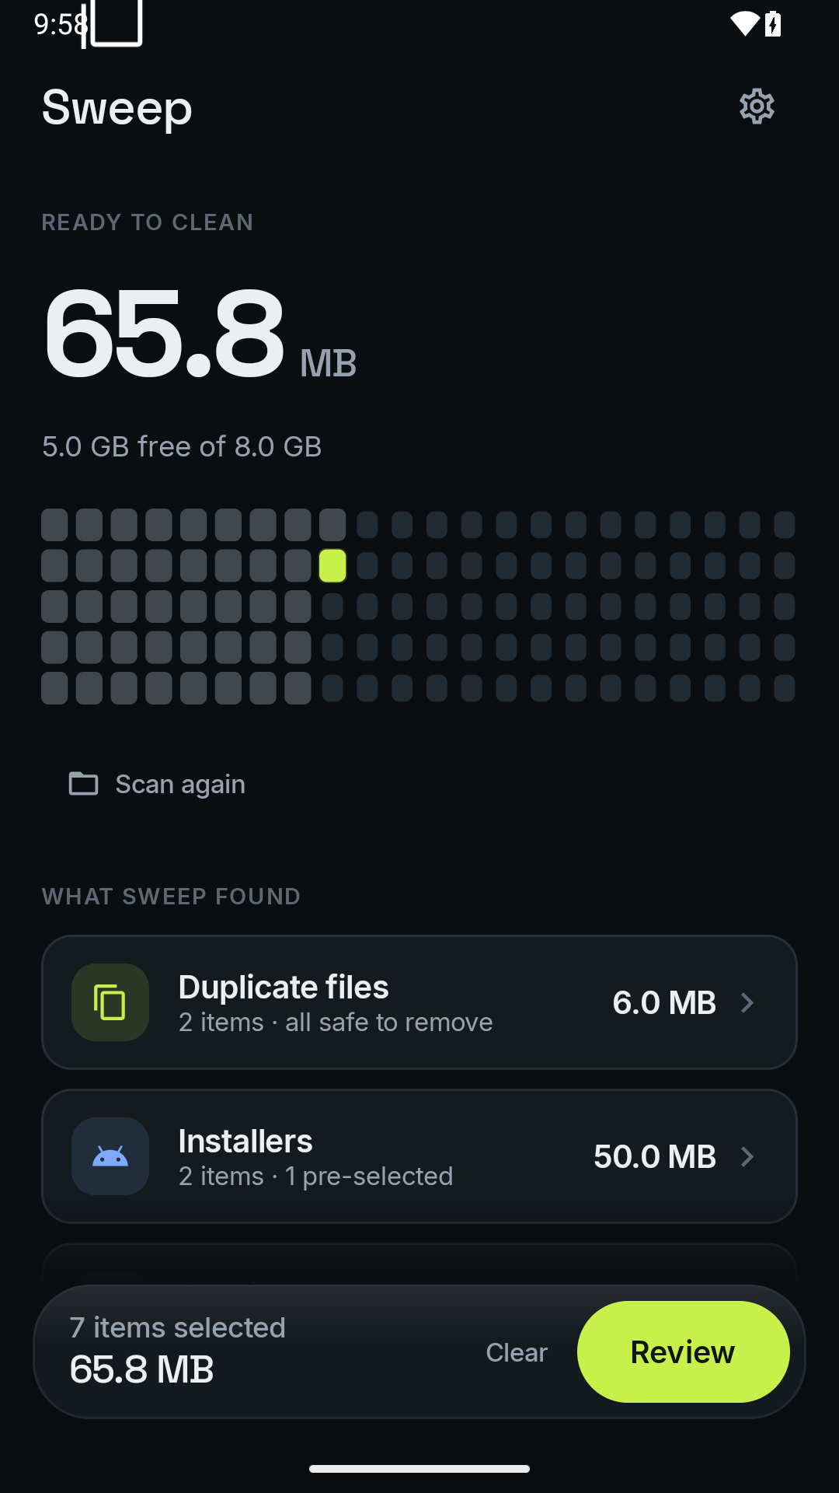This screenshot has height=1493, width=839.
Task: Clear the current selection
Action: 517,1352
